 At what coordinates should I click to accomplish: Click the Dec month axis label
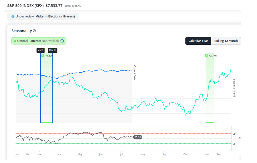219,154
